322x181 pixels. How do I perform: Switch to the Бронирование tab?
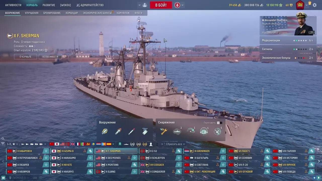tap(52, 13)
